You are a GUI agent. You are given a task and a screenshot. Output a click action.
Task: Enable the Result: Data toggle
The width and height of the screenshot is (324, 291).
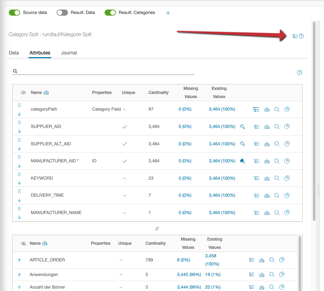[62, 13]
